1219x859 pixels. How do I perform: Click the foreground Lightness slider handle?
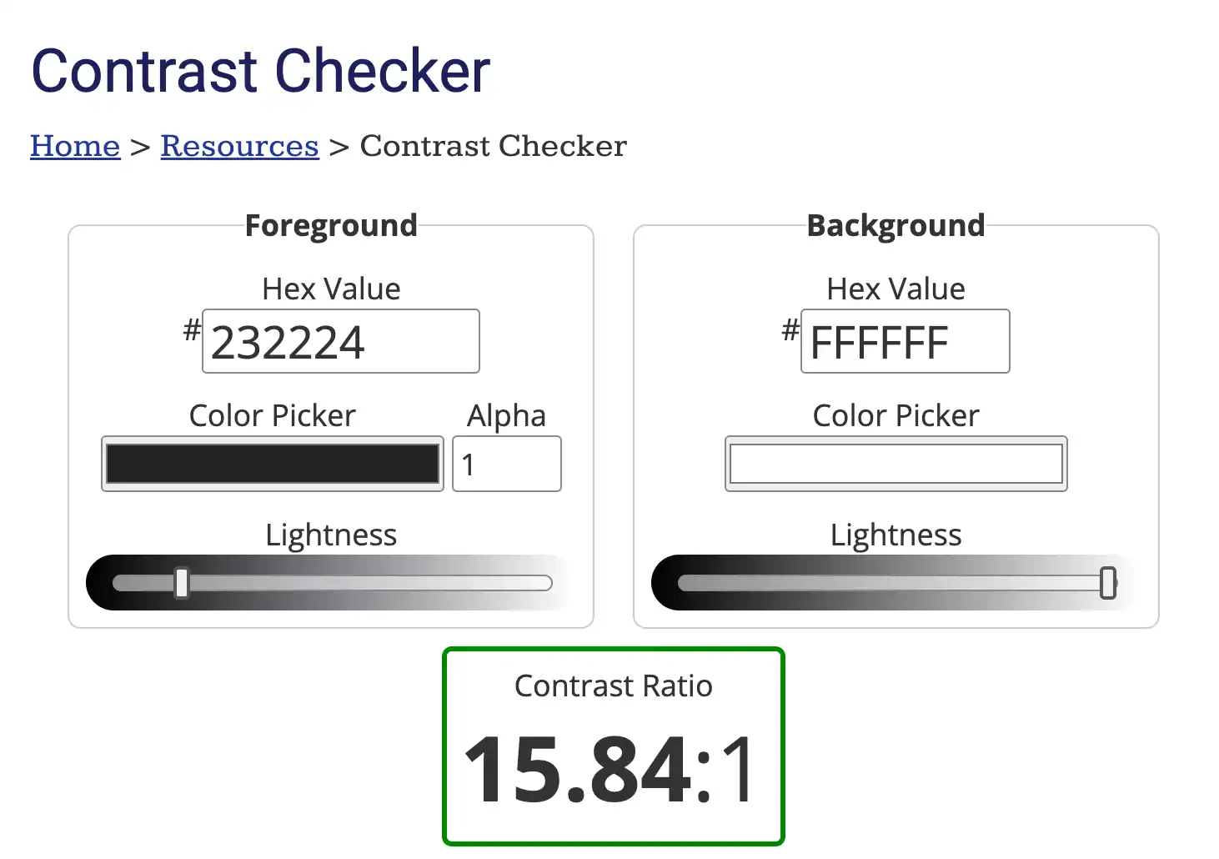(x=182, y=582)
